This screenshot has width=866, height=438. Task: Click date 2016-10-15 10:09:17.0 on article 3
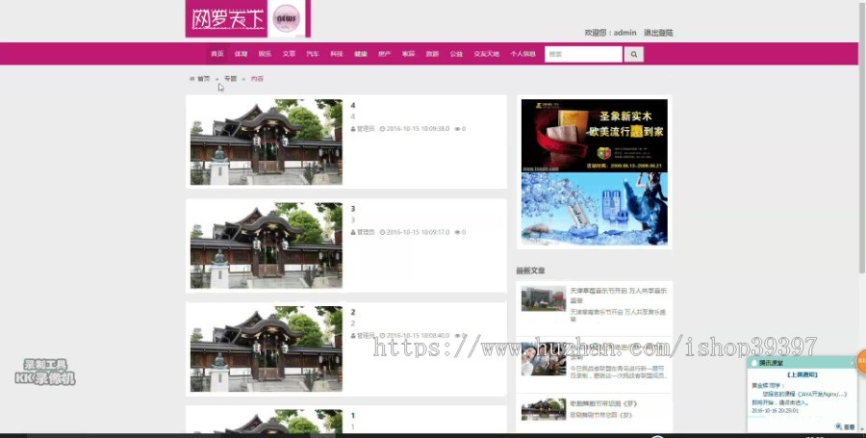418,232
